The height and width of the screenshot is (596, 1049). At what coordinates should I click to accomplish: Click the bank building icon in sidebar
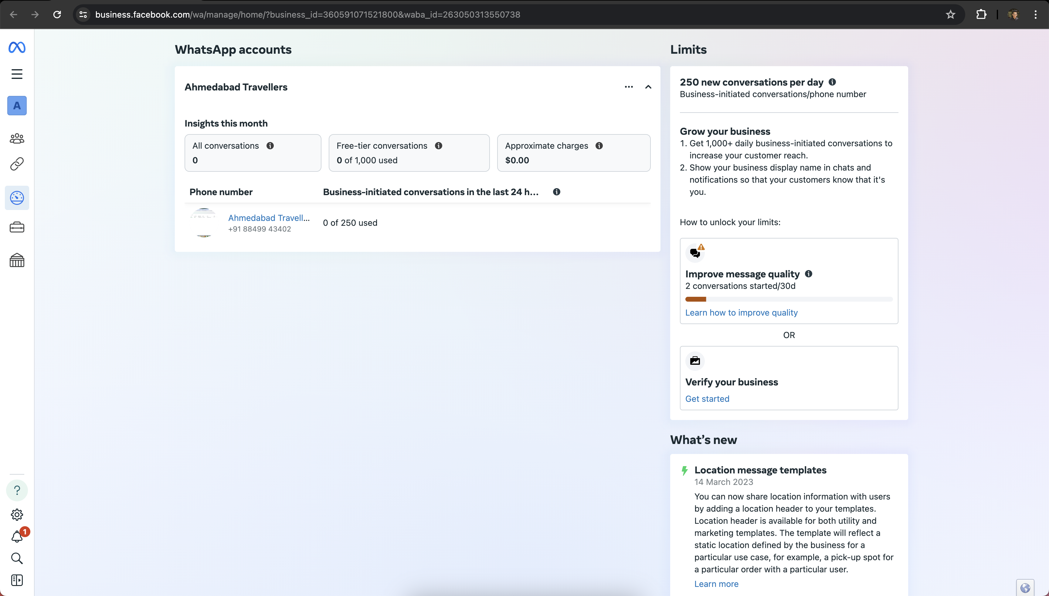click(17, 260)
